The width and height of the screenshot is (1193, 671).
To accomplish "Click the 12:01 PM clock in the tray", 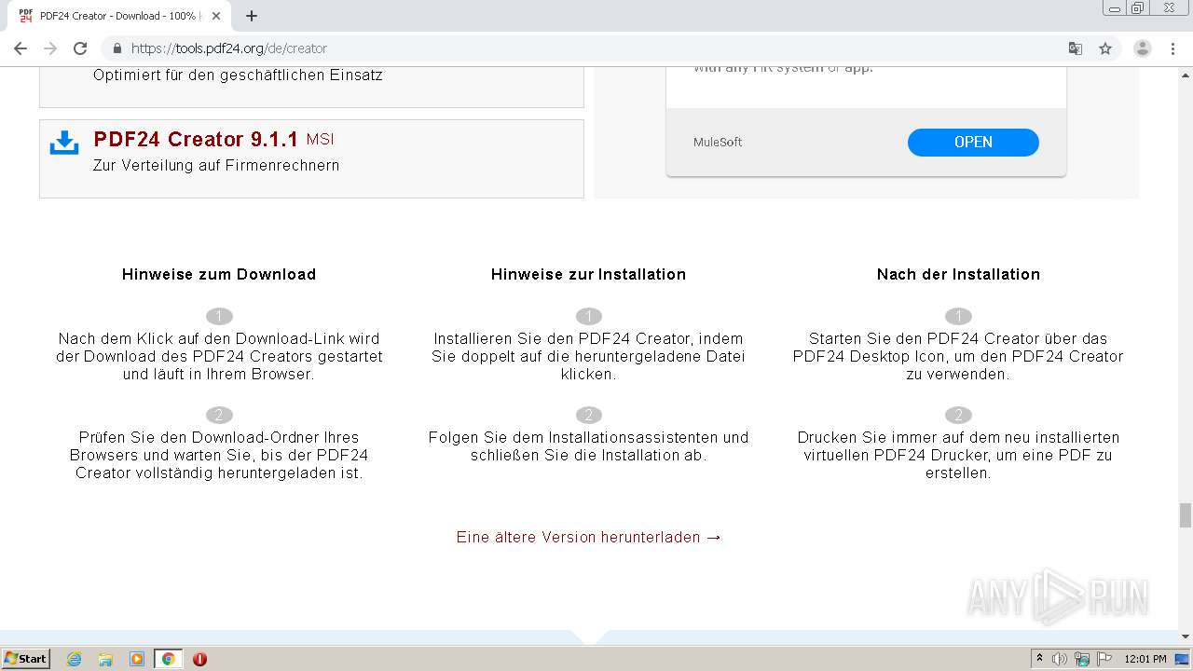I will pos(1145,659).
